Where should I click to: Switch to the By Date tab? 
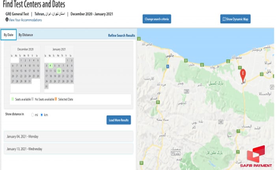coord(8,35)
